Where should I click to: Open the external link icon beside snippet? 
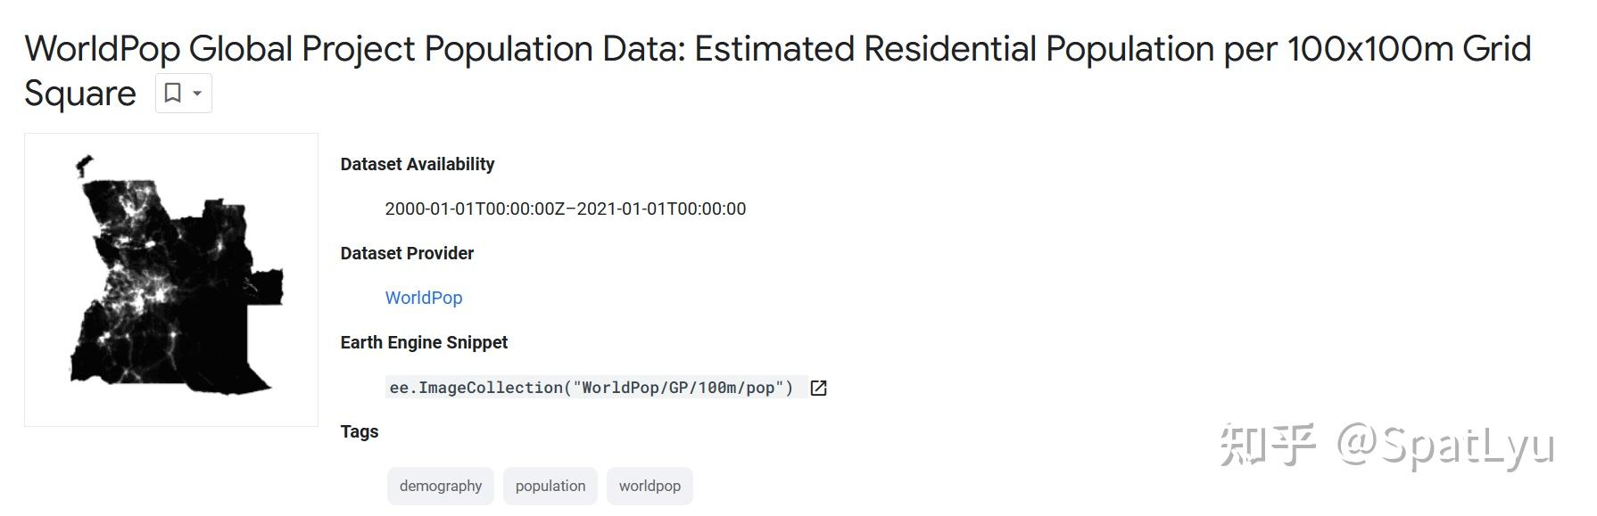click(818, 388)
